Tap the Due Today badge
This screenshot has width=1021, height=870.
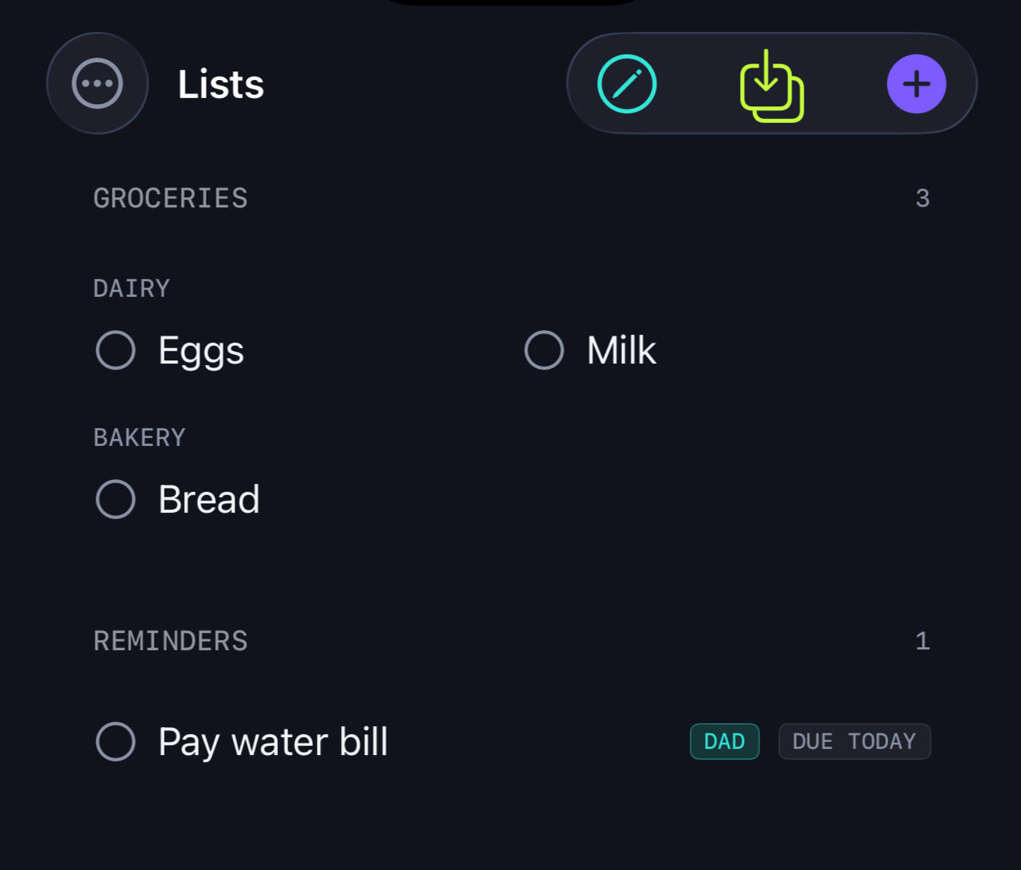click(854, 741)
